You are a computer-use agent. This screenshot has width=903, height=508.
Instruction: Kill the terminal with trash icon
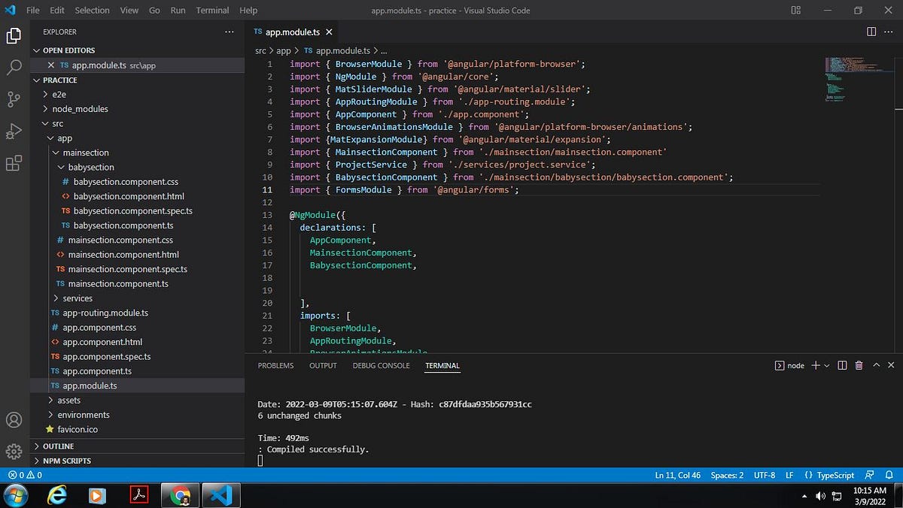pyautogui.click(x=859, y=365)
